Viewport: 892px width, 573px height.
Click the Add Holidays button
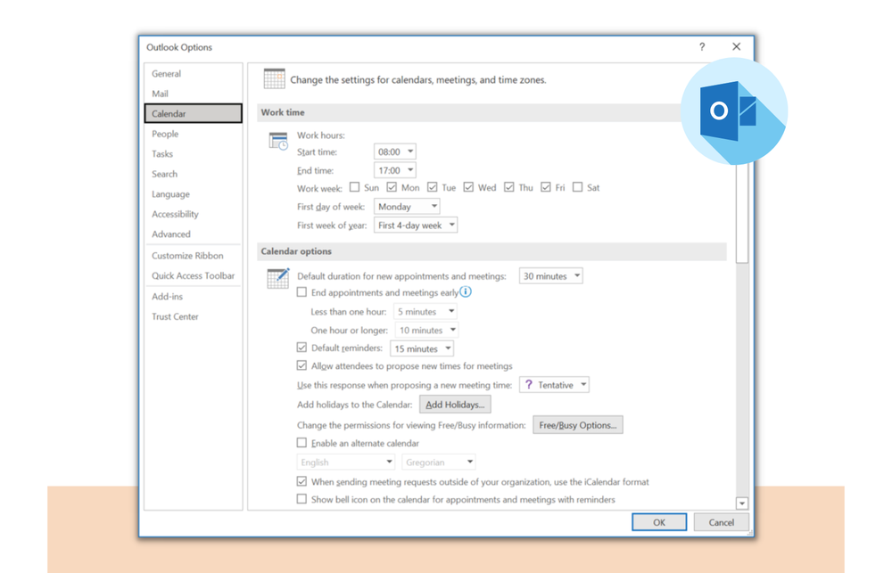coord(455,405)
